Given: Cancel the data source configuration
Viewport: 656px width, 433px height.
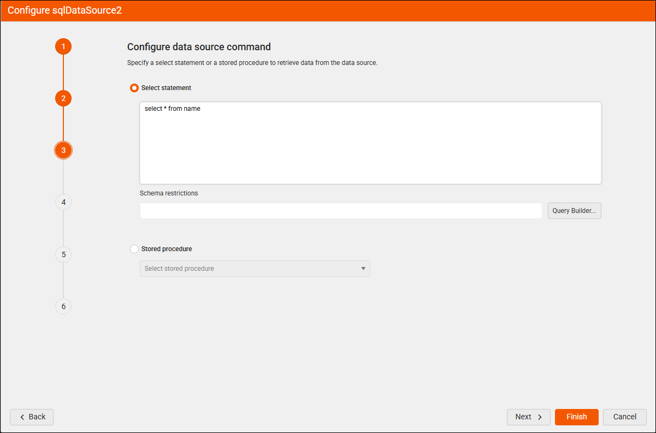Looking at the screenshot, I should 625,417.
